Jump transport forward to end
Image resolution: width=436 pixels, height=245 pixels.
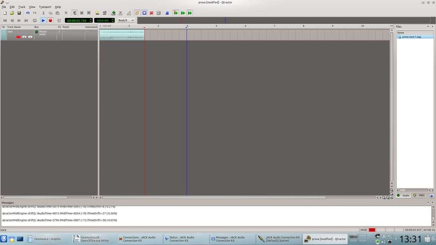click(26, 20)
